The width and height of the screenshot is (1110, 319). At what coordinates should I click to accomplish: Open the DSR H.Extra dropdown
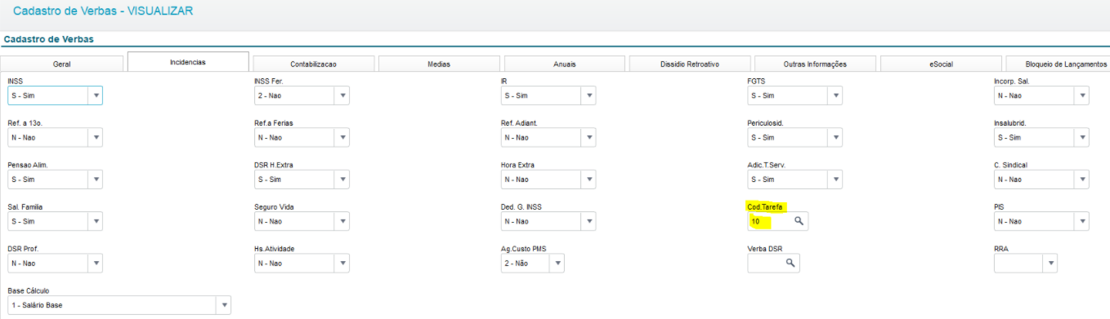tap(343, 179)
